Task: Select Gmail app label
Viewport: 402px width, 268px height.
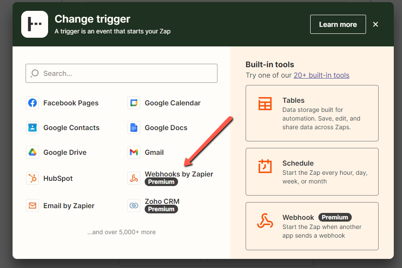Action: (x=154, y=152)
